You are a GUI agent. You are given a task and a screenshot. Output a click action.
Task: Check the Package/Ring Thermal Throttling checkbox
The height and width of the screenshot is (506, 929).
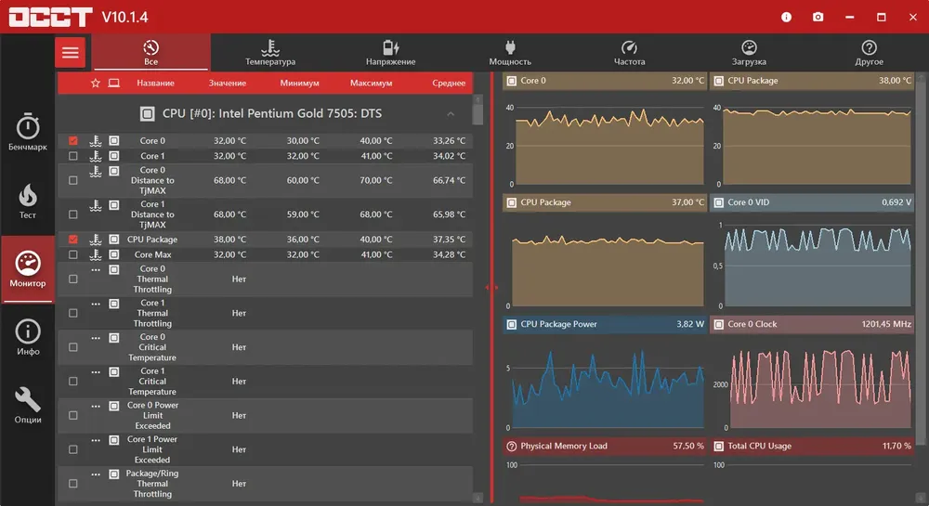[72, 484]
